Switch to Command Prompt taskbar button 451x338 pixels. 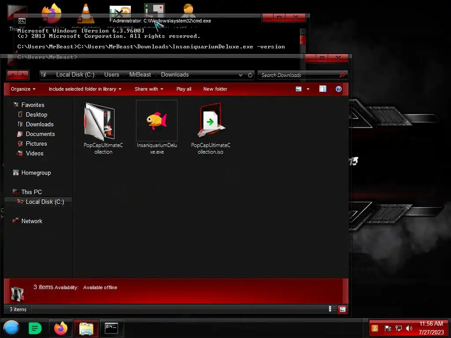point(111,328)
